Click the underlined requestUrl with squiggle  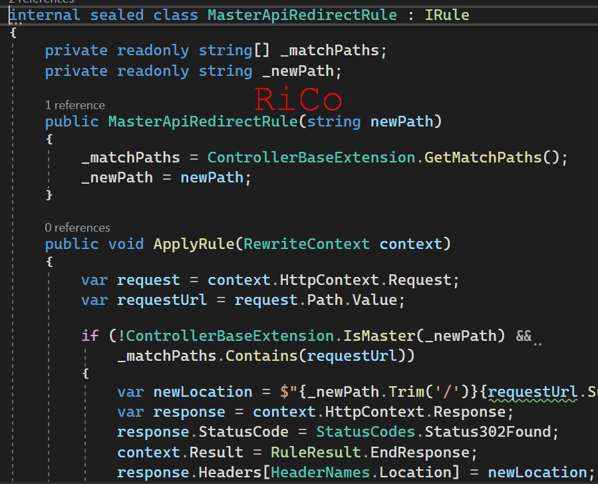point(533,391)
